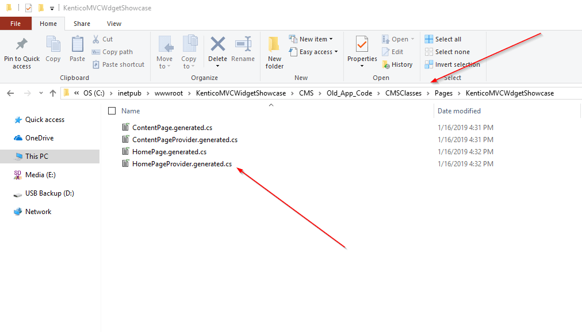This screenshot has height=332, width=582.
Task: Open Network in navigation pane
Action: coord(33,212)
